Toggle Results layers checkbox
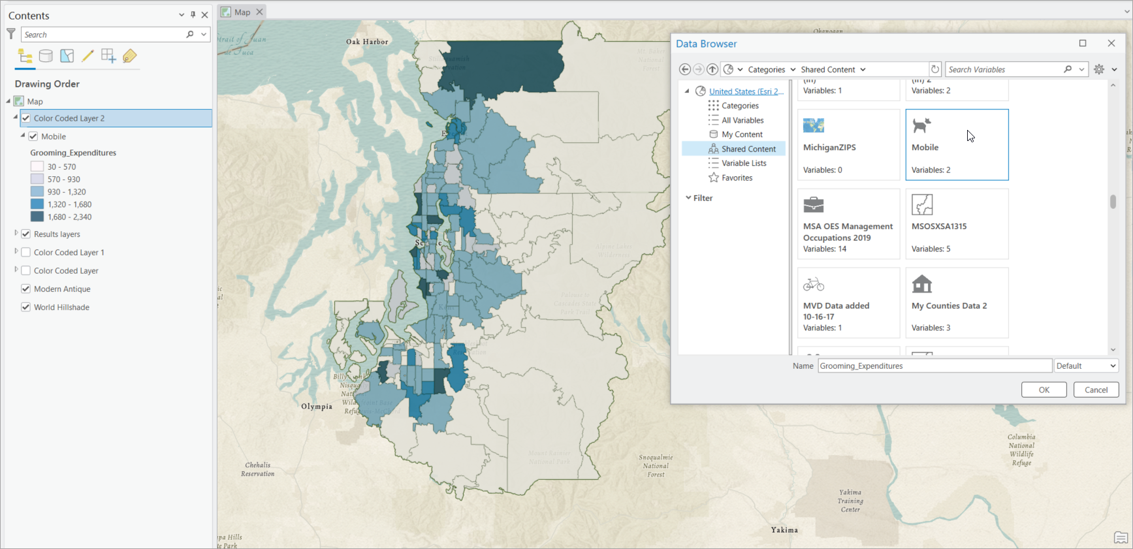This screenshot has height=549, width=1133. coord(26,234)
